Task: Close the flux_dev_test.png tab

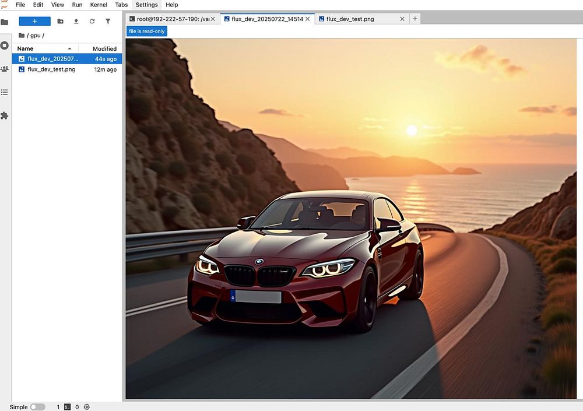Action: tap(402, 19)
